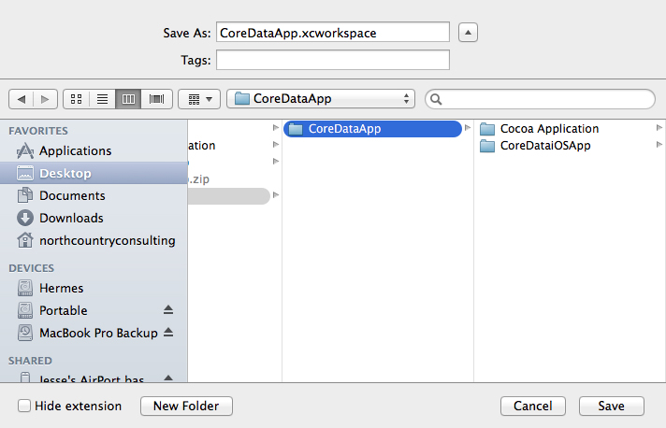Switch to Cover Flow view
The image size is (666, 428).
coord(157,99)
